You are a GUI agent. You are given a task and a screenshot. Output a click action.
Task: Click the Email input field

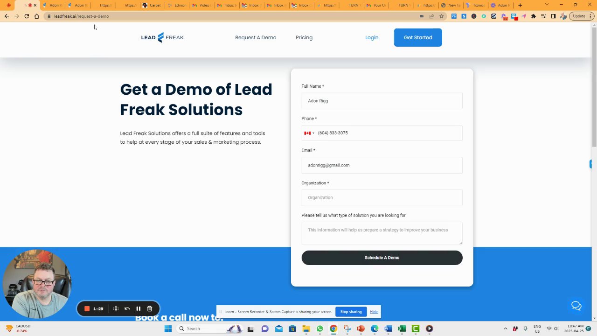coord(382,165)
